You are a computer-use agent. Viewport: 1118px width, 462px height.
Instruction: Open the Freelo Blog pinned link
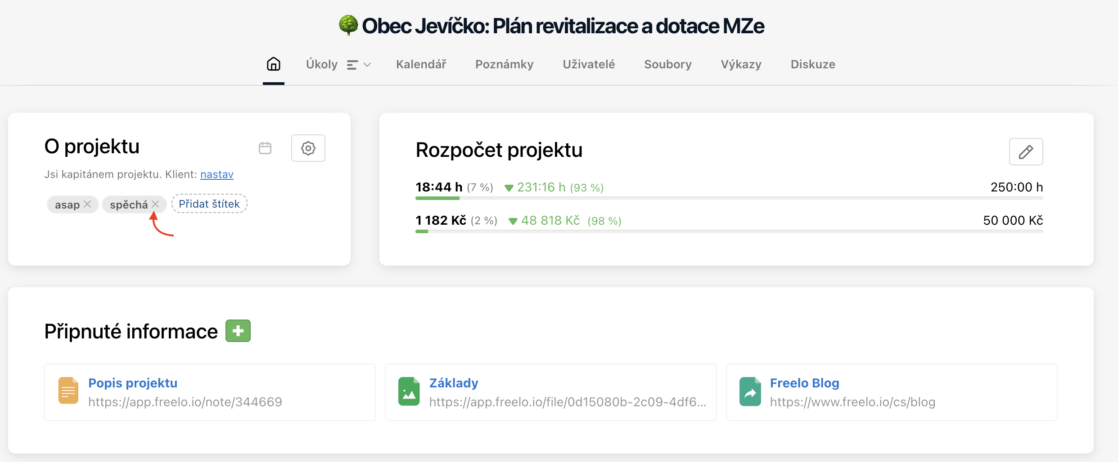tap(805, 383)
